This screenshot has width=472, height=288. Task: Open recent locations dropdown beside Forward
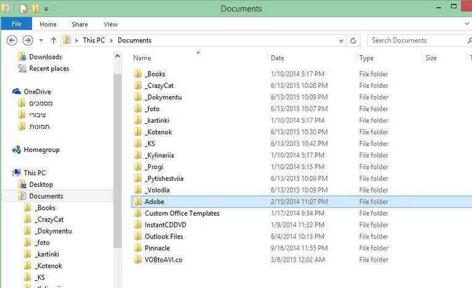40,41
